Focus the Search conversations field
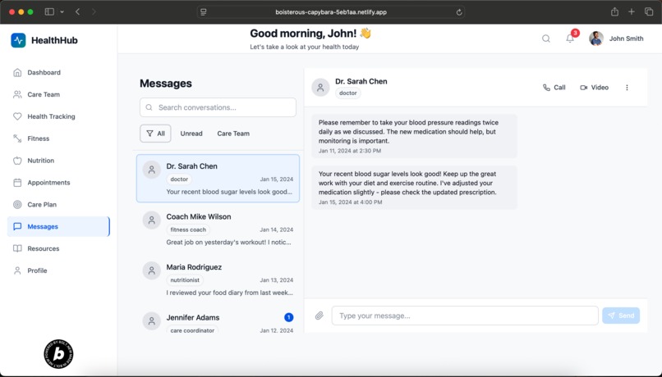This screenshot has width=662, height=377. (218, 107)
